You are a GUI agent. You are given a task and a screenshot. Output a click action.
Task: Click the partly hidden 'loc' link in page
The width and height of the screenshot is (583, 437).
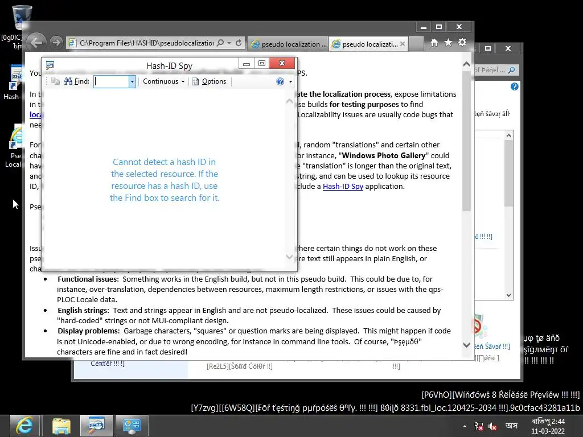point(35,114)
